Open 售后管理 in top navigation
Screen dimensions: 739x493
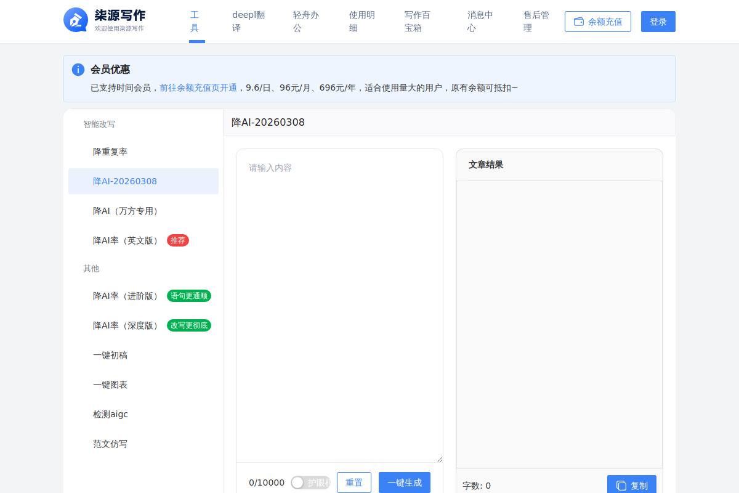pos(536,22)
